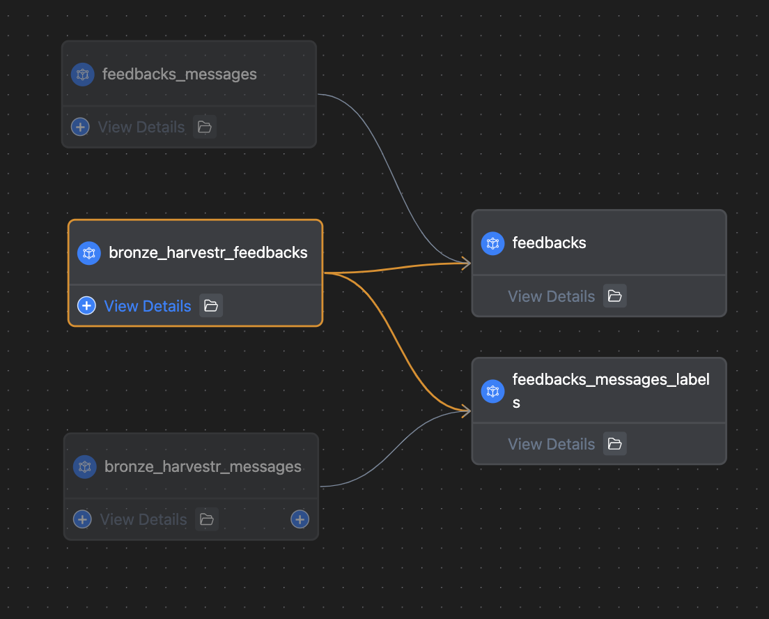769x619 pixels.
Task: Click the bronze_harvestr_messages cube icon
Action: pyautogui.click(x=85, y=466)
